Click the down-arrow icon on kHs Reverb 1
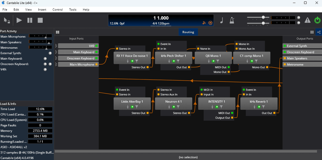Screen dimensions: 322x160 (255, 107)
